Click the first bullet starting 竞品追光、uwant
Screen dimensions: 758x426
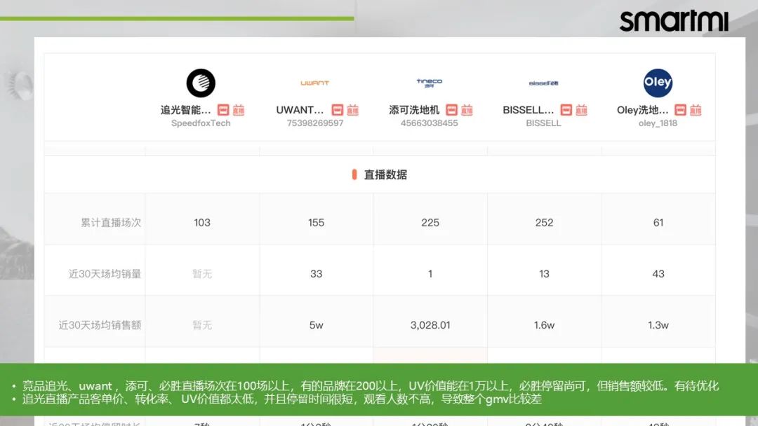point(371,386)
